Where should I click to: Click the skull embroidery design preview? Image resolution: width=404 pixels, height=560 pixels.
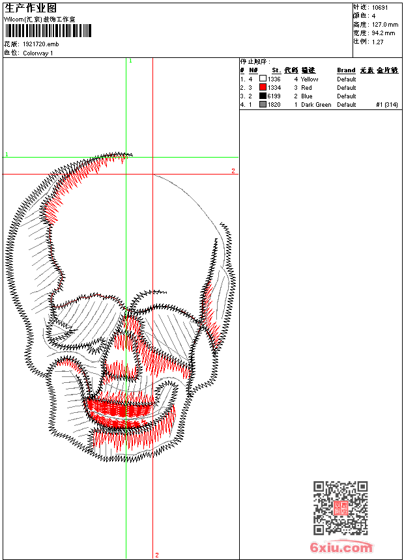(x=121, y=306)
